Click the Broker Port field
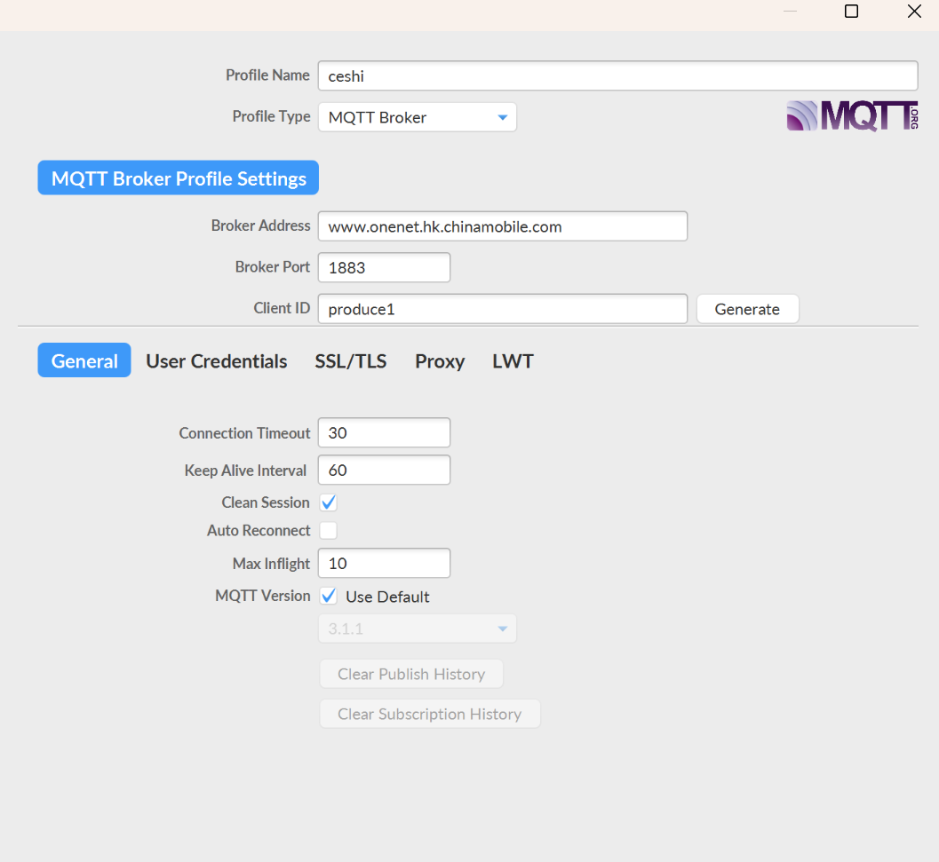This screenshot has width=939, height=862. (x=384, y=267)
